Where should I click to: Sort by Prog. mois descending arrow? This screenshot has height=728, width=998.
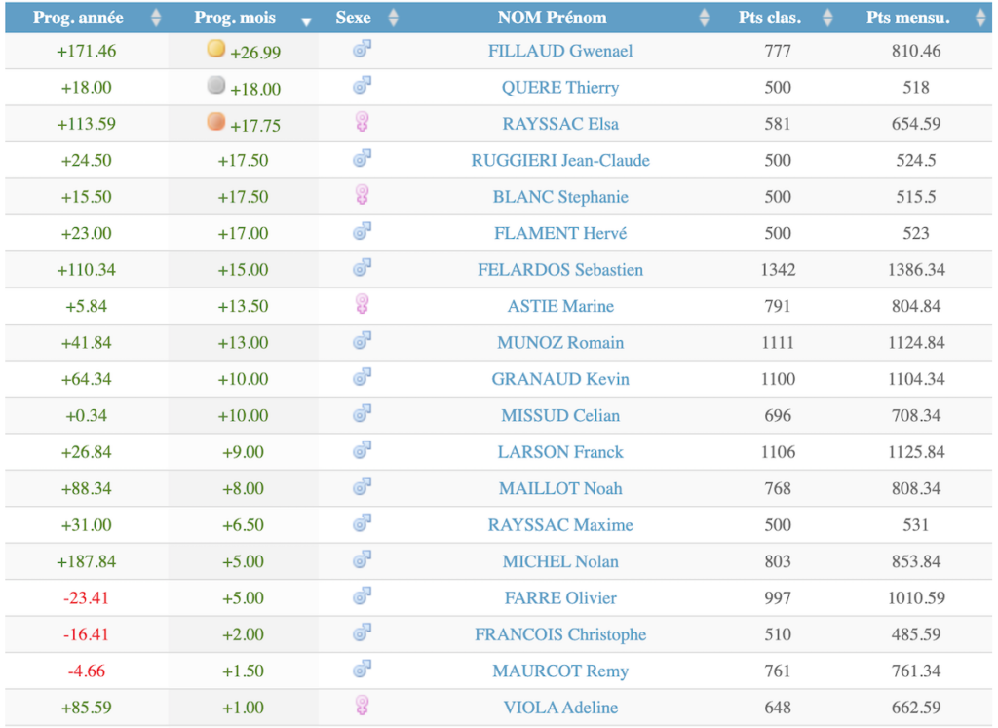pyautogui.click(x=306, y=21)
